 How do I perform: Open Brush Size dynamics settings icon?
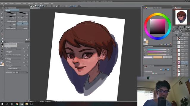pos(28,48)
